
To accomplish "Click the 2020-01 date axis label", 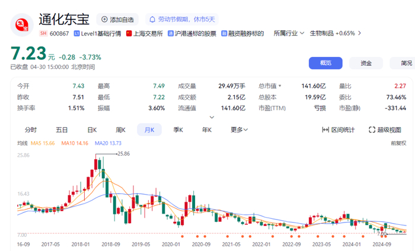I will tap(171, 244).
